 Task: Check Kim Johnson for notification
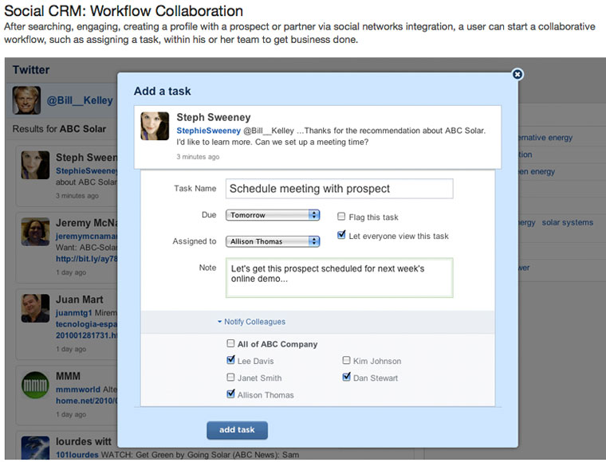point(346,360)
